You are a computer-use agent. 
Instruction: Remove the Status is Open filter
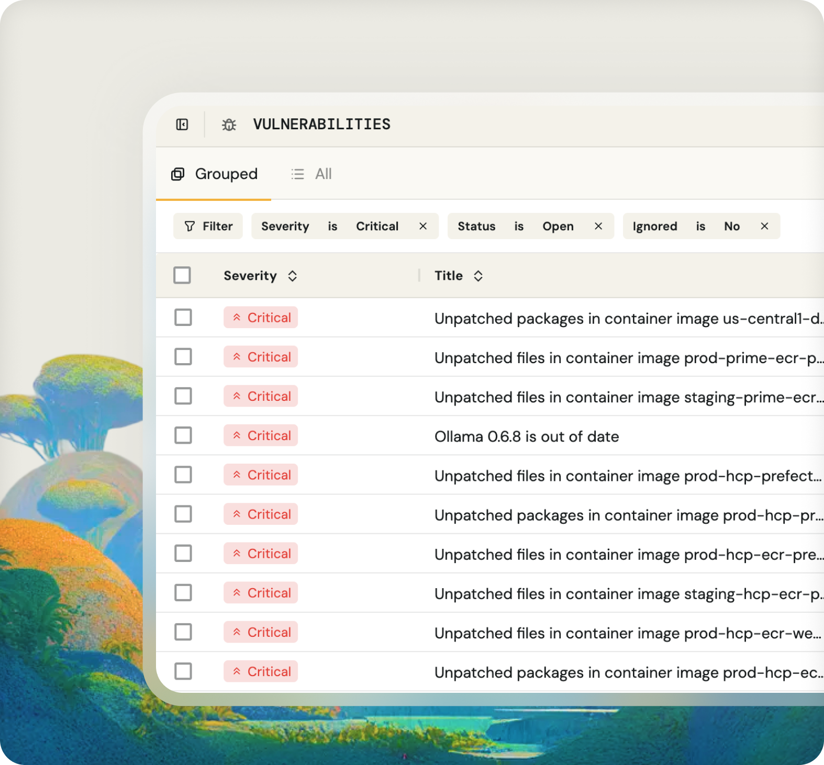click(x=598, y=226)
